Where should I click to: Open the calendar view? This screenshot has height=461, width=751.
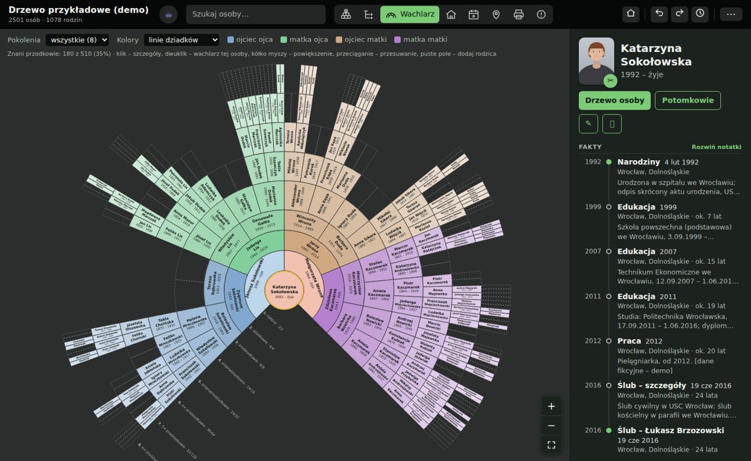click(474, 14)
